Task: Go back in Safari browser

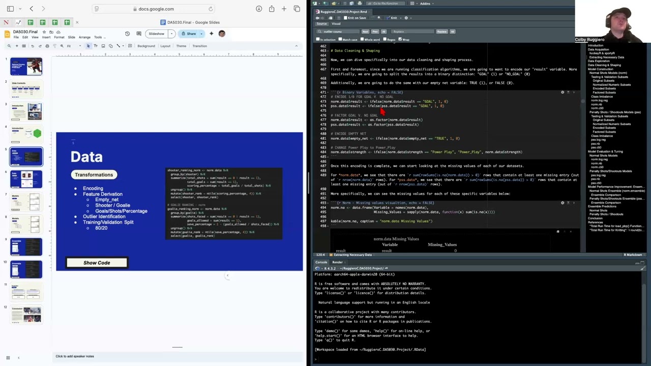Action: coord(32,9)
